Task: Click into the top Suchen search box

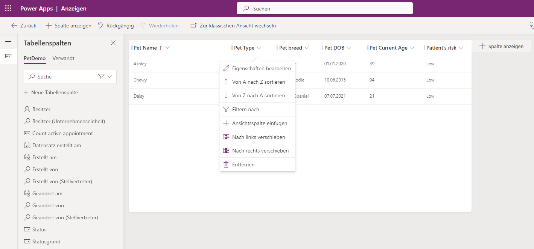Action: (325, 8)
